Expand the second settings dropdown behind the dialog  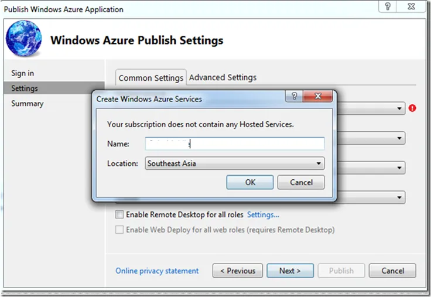click(x=399, y=138)
